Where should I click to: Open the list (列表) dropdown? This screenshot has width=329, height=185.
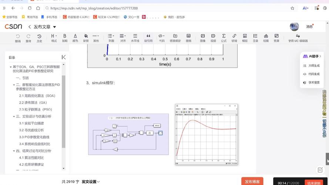[111, 38]
